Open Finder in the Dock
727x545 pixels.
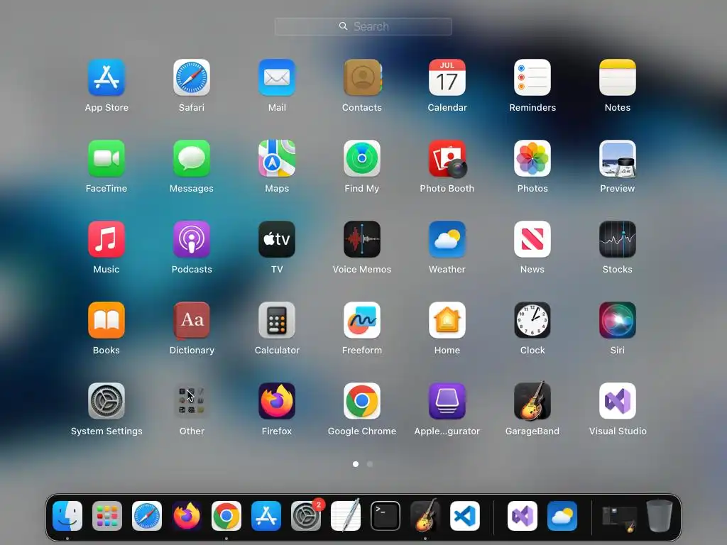(x=67, y=516)
